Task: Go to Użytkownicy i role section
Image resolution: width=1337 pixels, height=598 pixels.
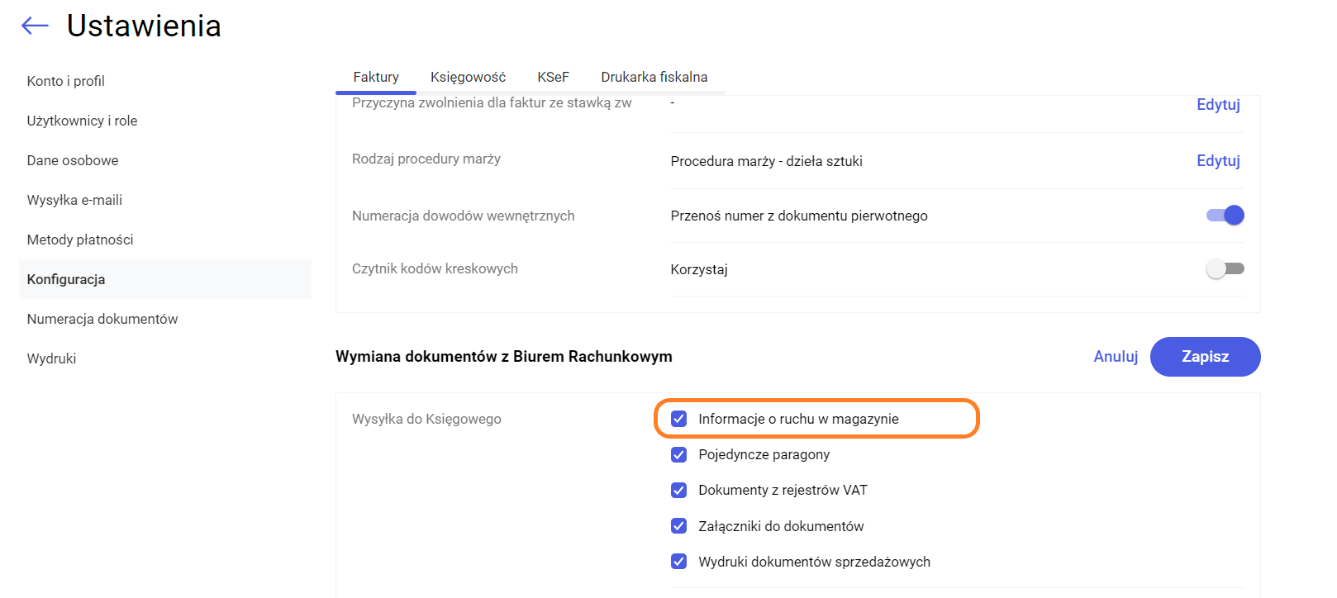Action: tap(82, 121)
